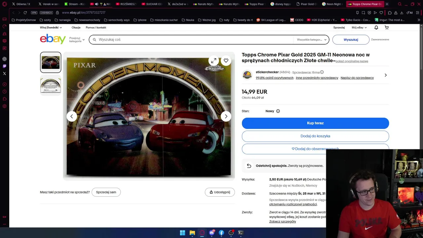Click 'Dodaj do koszyka' button

tap(315, 136)
